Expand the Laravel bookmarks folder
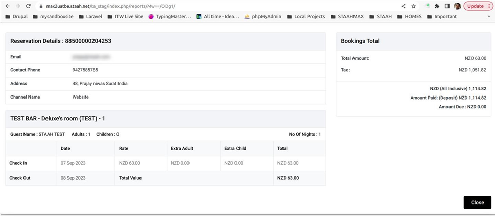Viewport: 495px width, 217px height. pos(90,16)
